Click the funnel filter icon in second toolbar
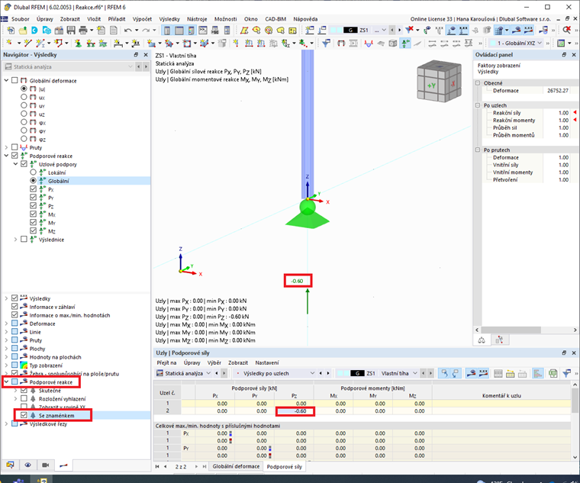Image resolution: width=580 pixels, height=483 pixels. (x=326, y=43)
